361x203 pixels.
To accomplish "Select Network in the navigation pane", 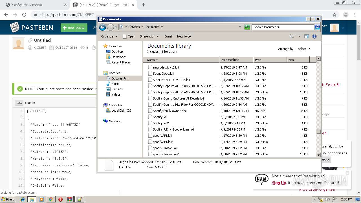I will pos(115,121).
